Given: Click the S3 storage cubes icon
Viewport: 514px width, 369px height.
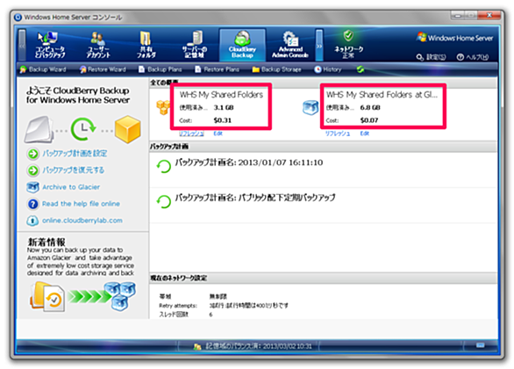Looking at the screenshot, I should point(163,107).
